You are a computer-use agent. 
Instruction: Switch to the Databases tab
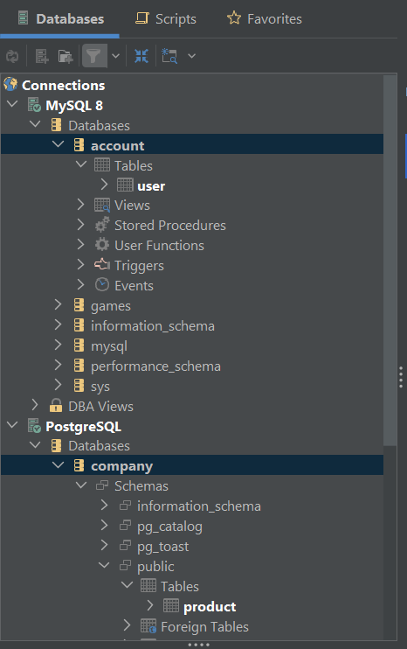[x=60, y=19]
